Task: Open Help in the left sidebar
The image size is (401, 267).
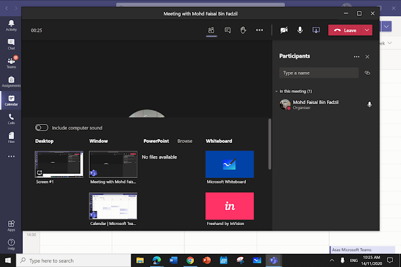Action: coord(11,244)
